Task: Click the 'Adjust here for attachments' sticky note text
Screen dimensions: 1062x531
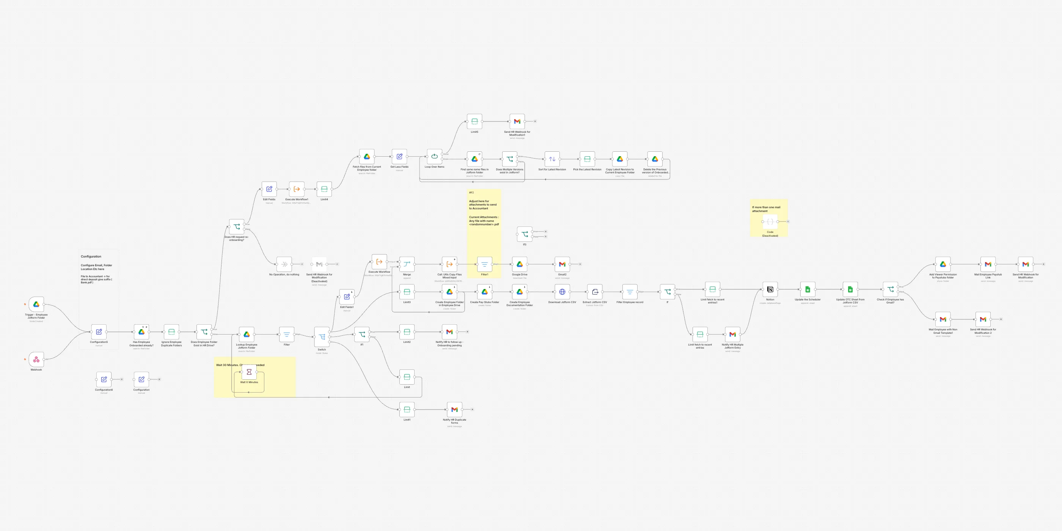Action: click(483, 204)
